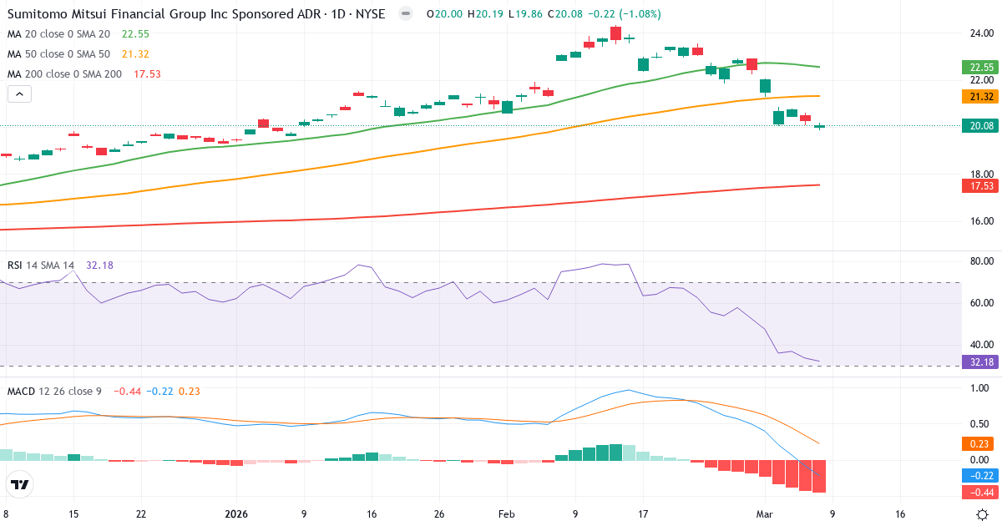Image resolution: width=1002 pixels, height=526 pixels.
Task: Click the orange 21.32 price tag
Action: coord(979,98)
